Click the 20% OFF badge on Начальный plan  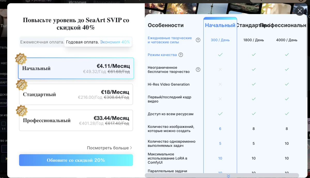[21, 59]
